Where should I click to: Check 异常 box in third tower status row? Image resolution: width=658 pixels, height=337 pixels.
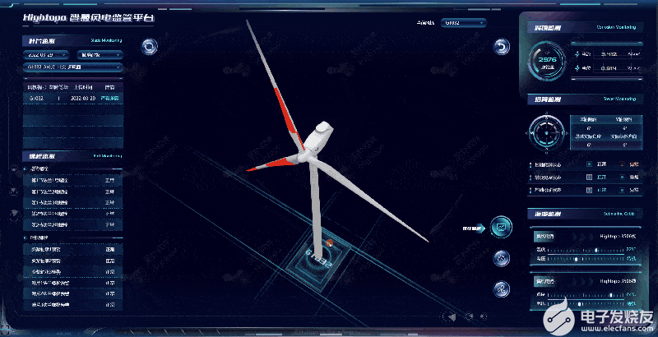623,190
